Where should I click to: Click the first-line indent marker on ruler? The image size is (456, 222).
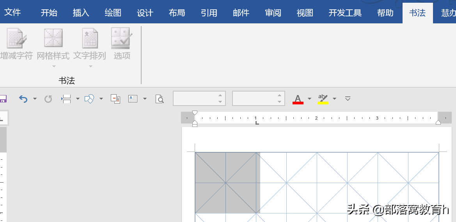click(x=195, y=113)
